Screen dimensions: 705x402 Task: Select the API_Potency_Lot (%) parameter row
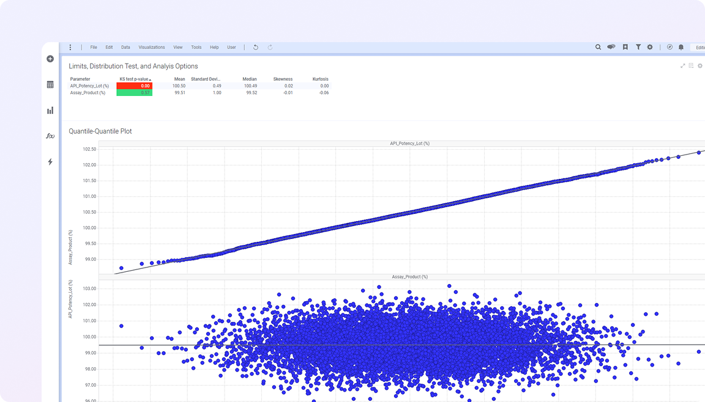[x=89, y=86]
